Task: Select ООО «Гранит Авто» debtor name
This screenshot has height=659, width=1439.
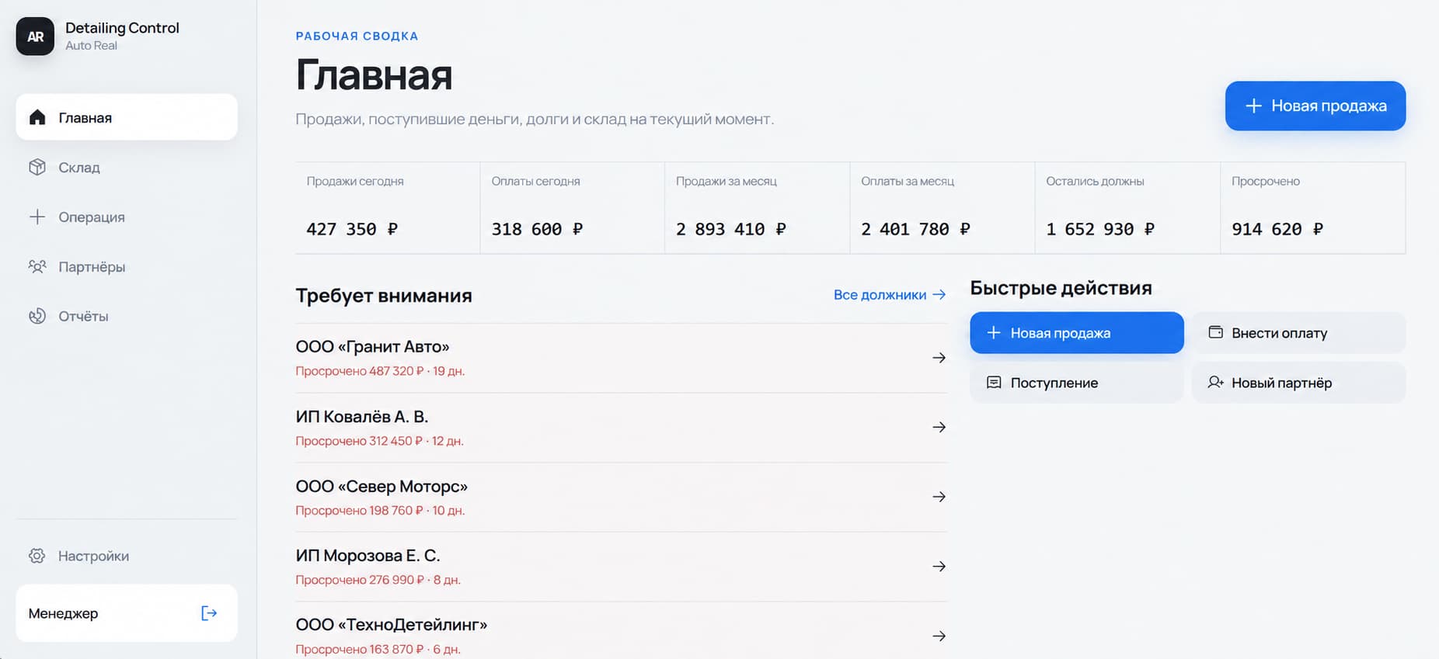Action: [372, 347]
